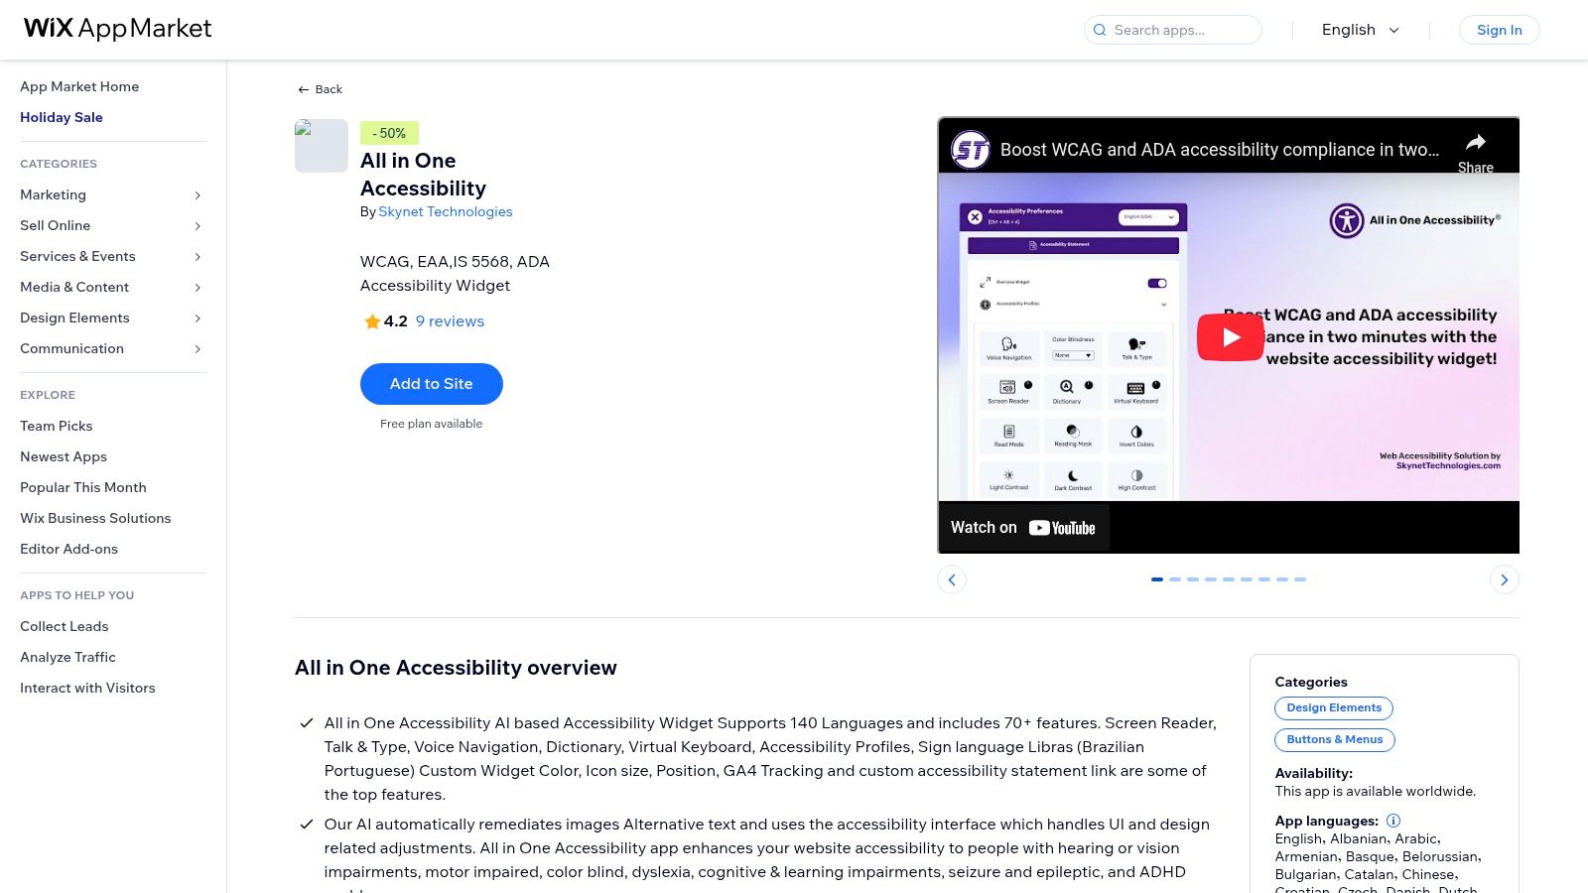Play the accessibility overview video
Image resolution: width=1588 pixels, height=893 pixels.
click(x=1229, y=336)
